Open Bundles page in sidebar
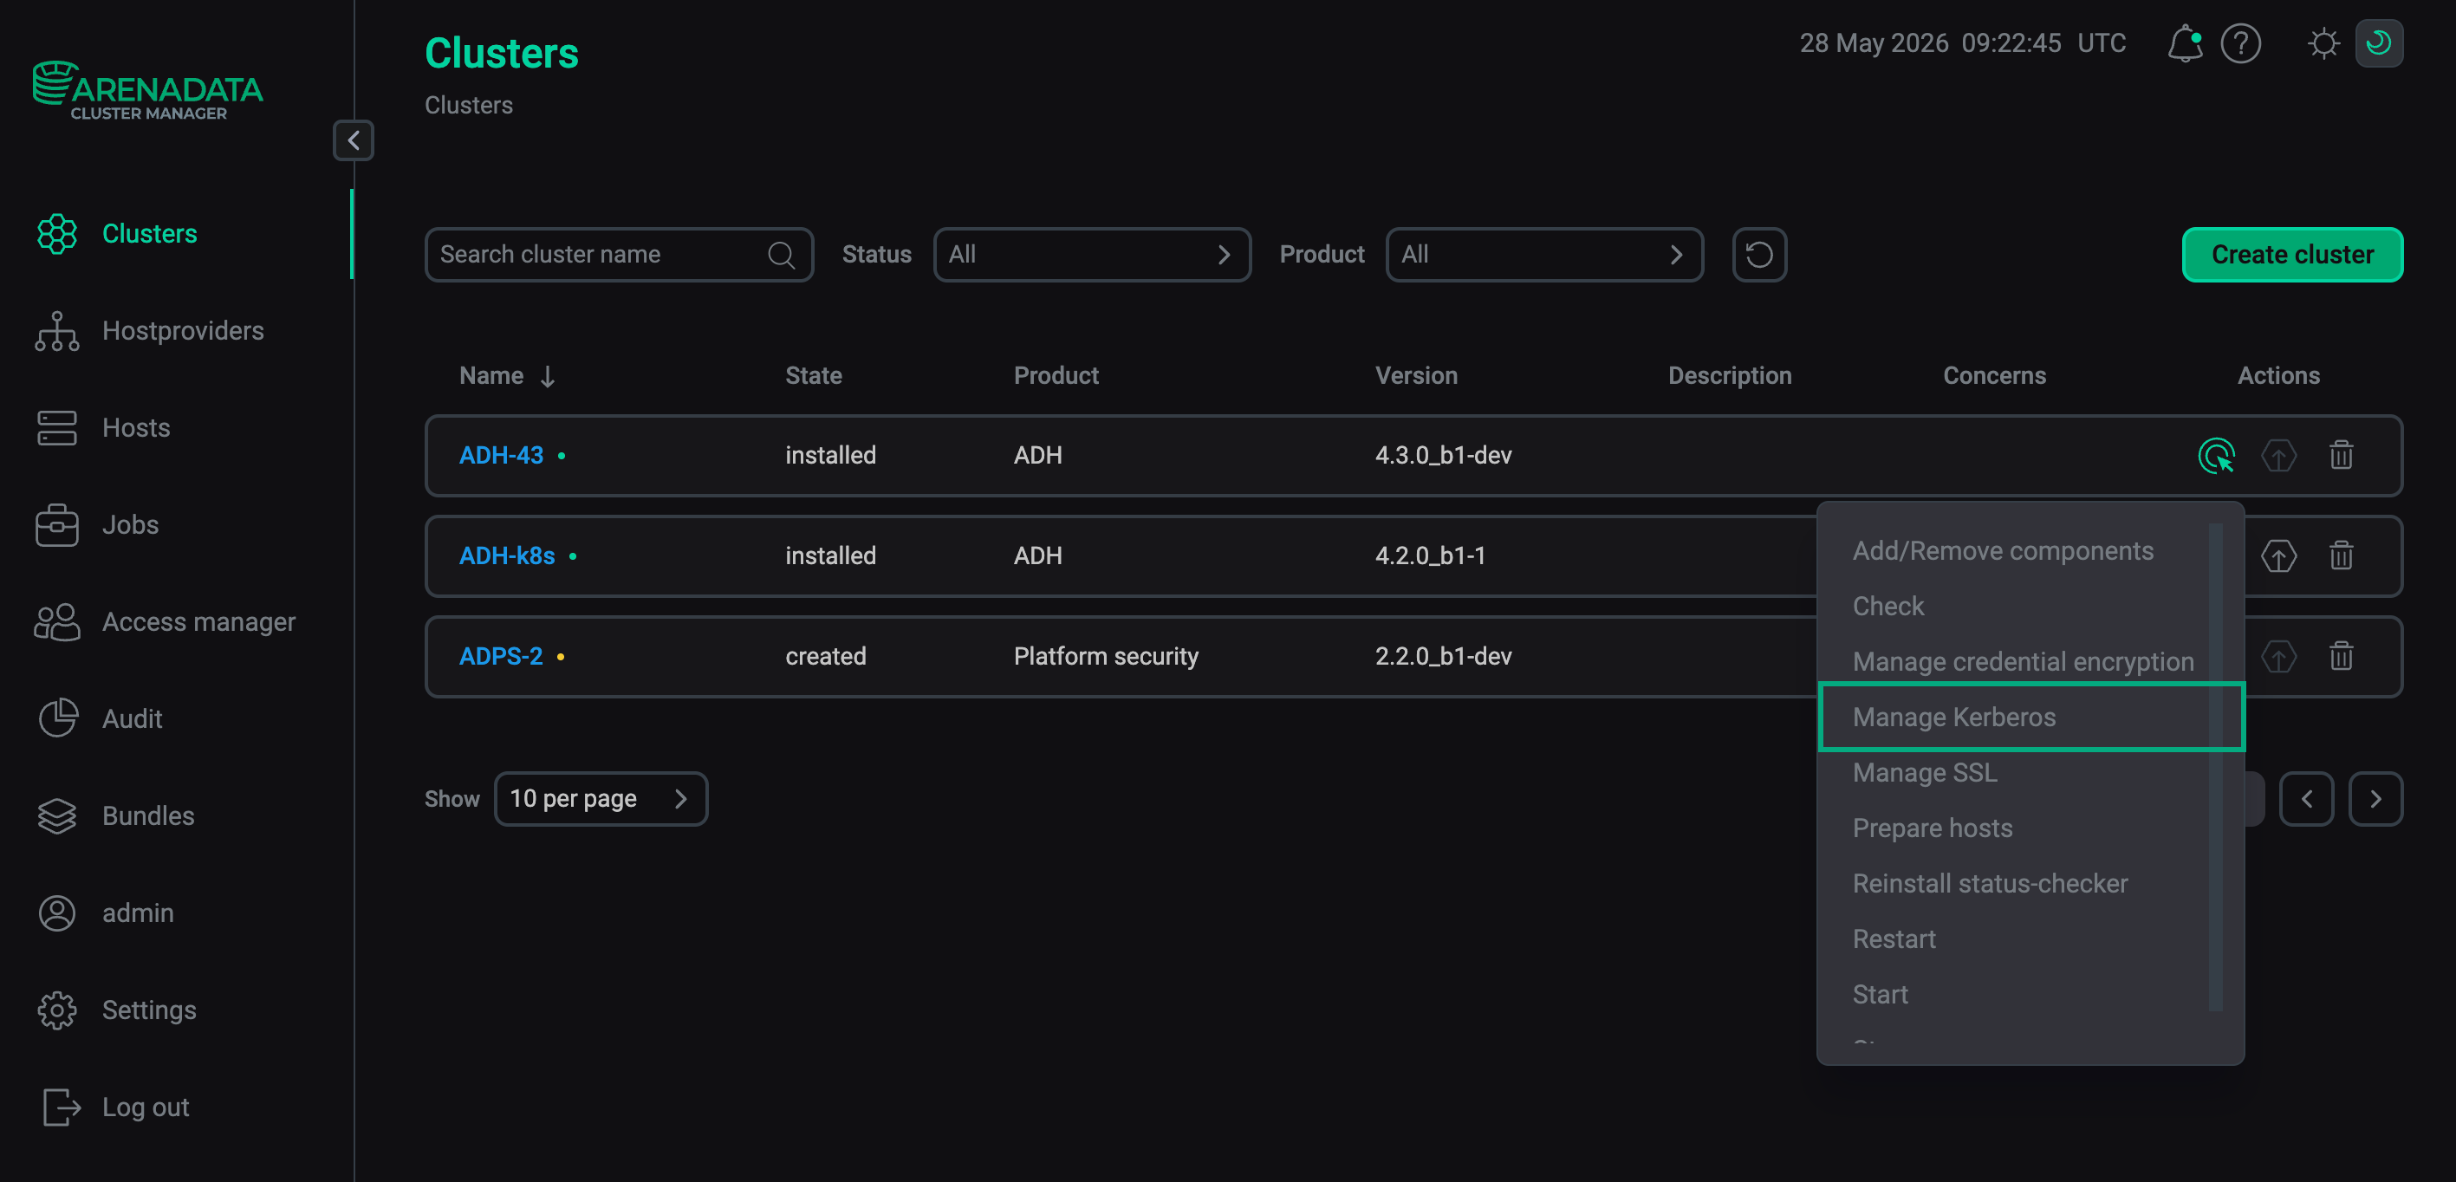Viewport: 2456px width, 1182px height. coord(115,816)
